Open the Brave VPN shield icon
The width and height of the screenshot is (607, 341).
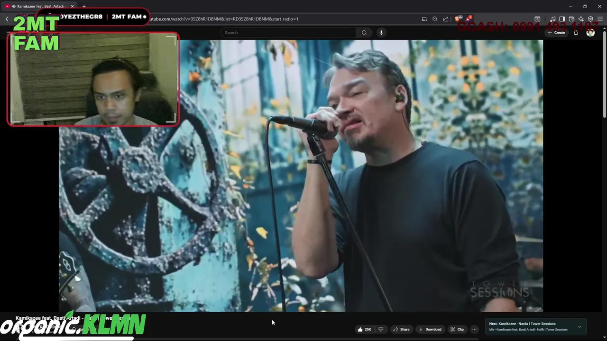(x=590, y=19)
